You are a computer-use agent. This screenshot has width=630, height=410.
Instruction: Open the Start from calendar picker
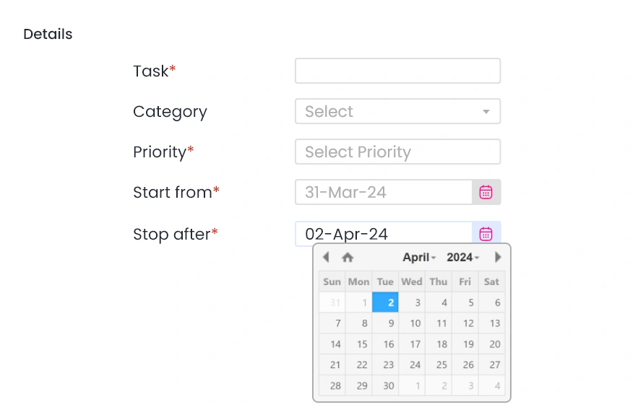(x=486, y=192)
